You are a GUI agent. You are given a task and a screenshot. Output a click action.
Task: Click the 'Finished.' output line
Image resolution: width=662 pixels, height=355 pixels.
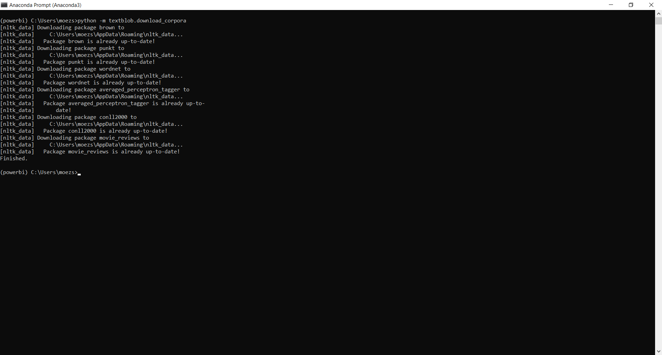pyautogui.click(x=14, y=159)
